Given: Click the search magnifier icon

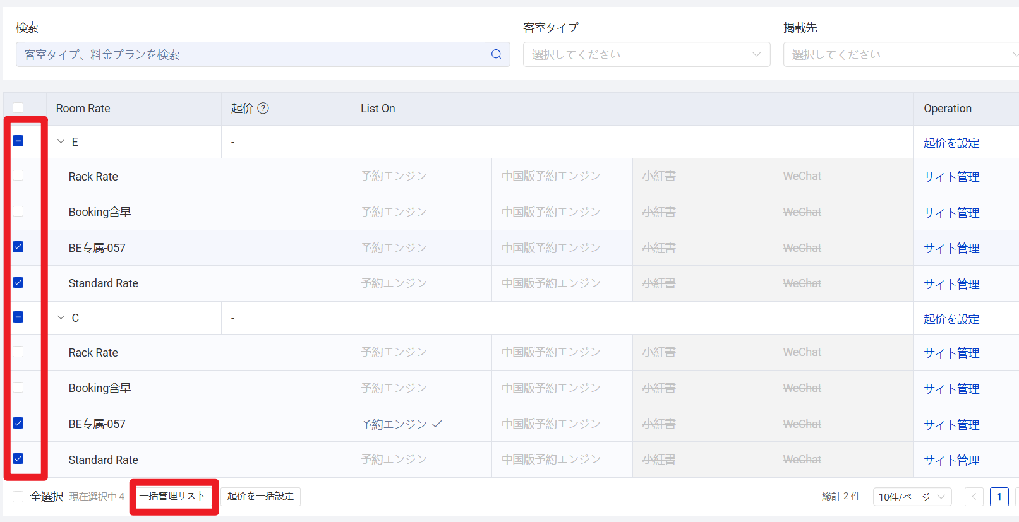Looking at the screenshot, I should [x=497, y=54].
